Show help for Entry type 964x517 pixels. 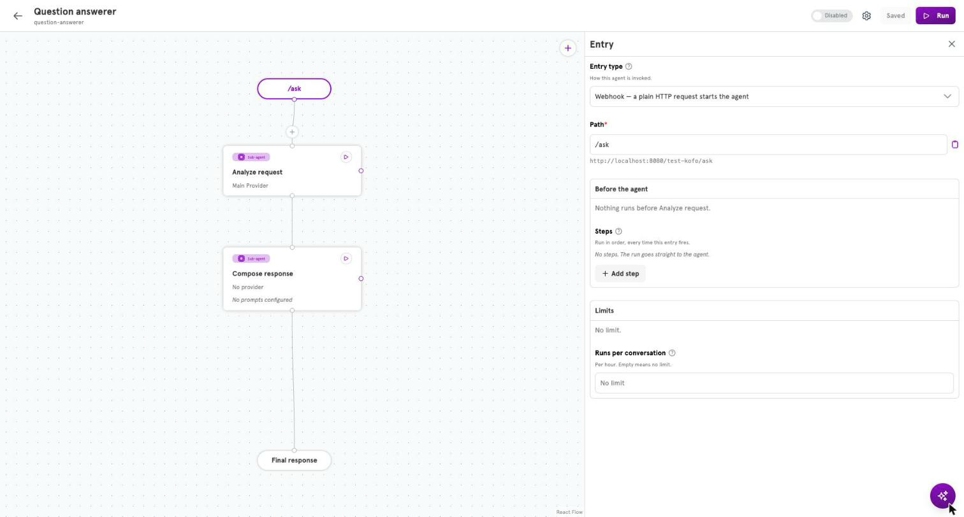click(629, 66)
